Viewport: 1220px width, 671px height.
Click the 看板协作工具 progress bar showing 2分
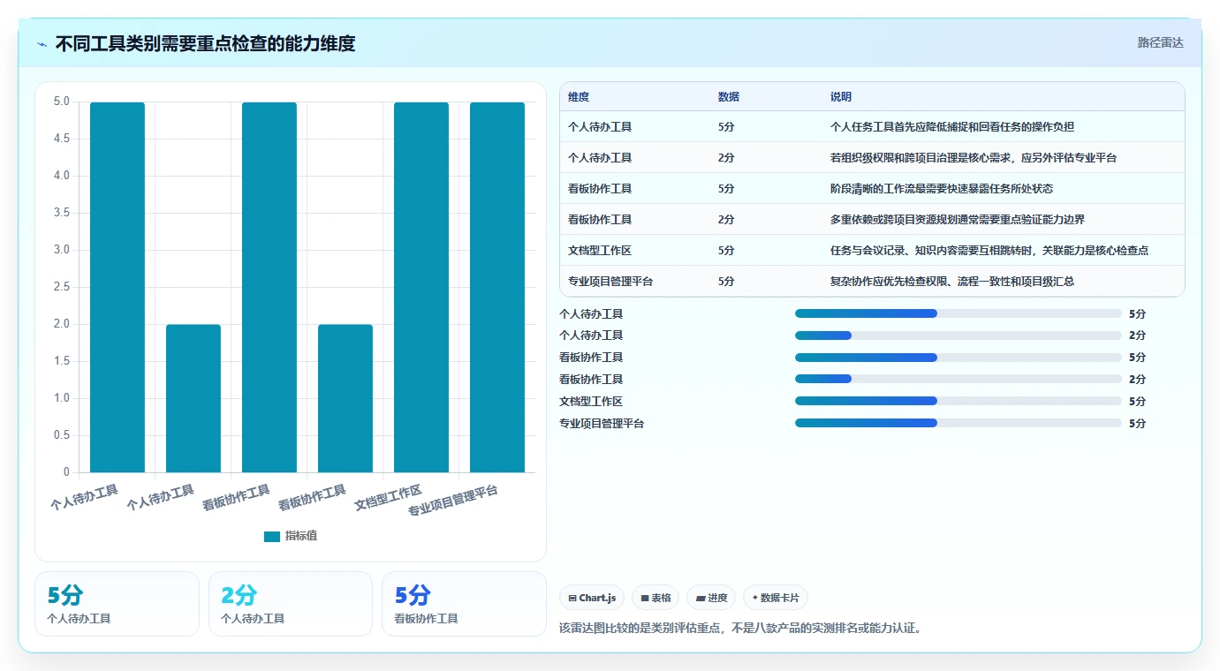pos(959,379)
